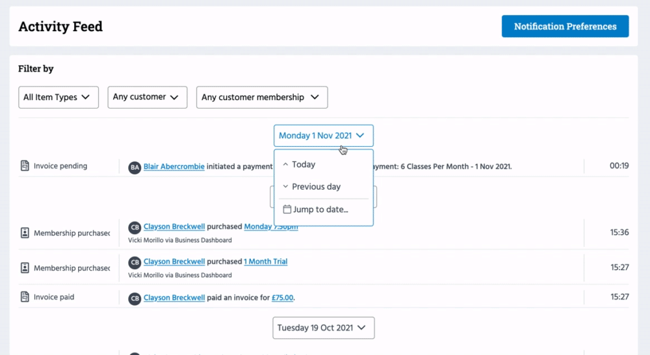Select Today from the date menu
The image size is (650, 355).
pyautogui.click(x=303, y=164)
